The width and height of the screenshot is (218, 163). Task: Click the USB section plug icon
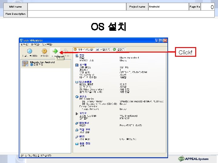coord(77,137)
